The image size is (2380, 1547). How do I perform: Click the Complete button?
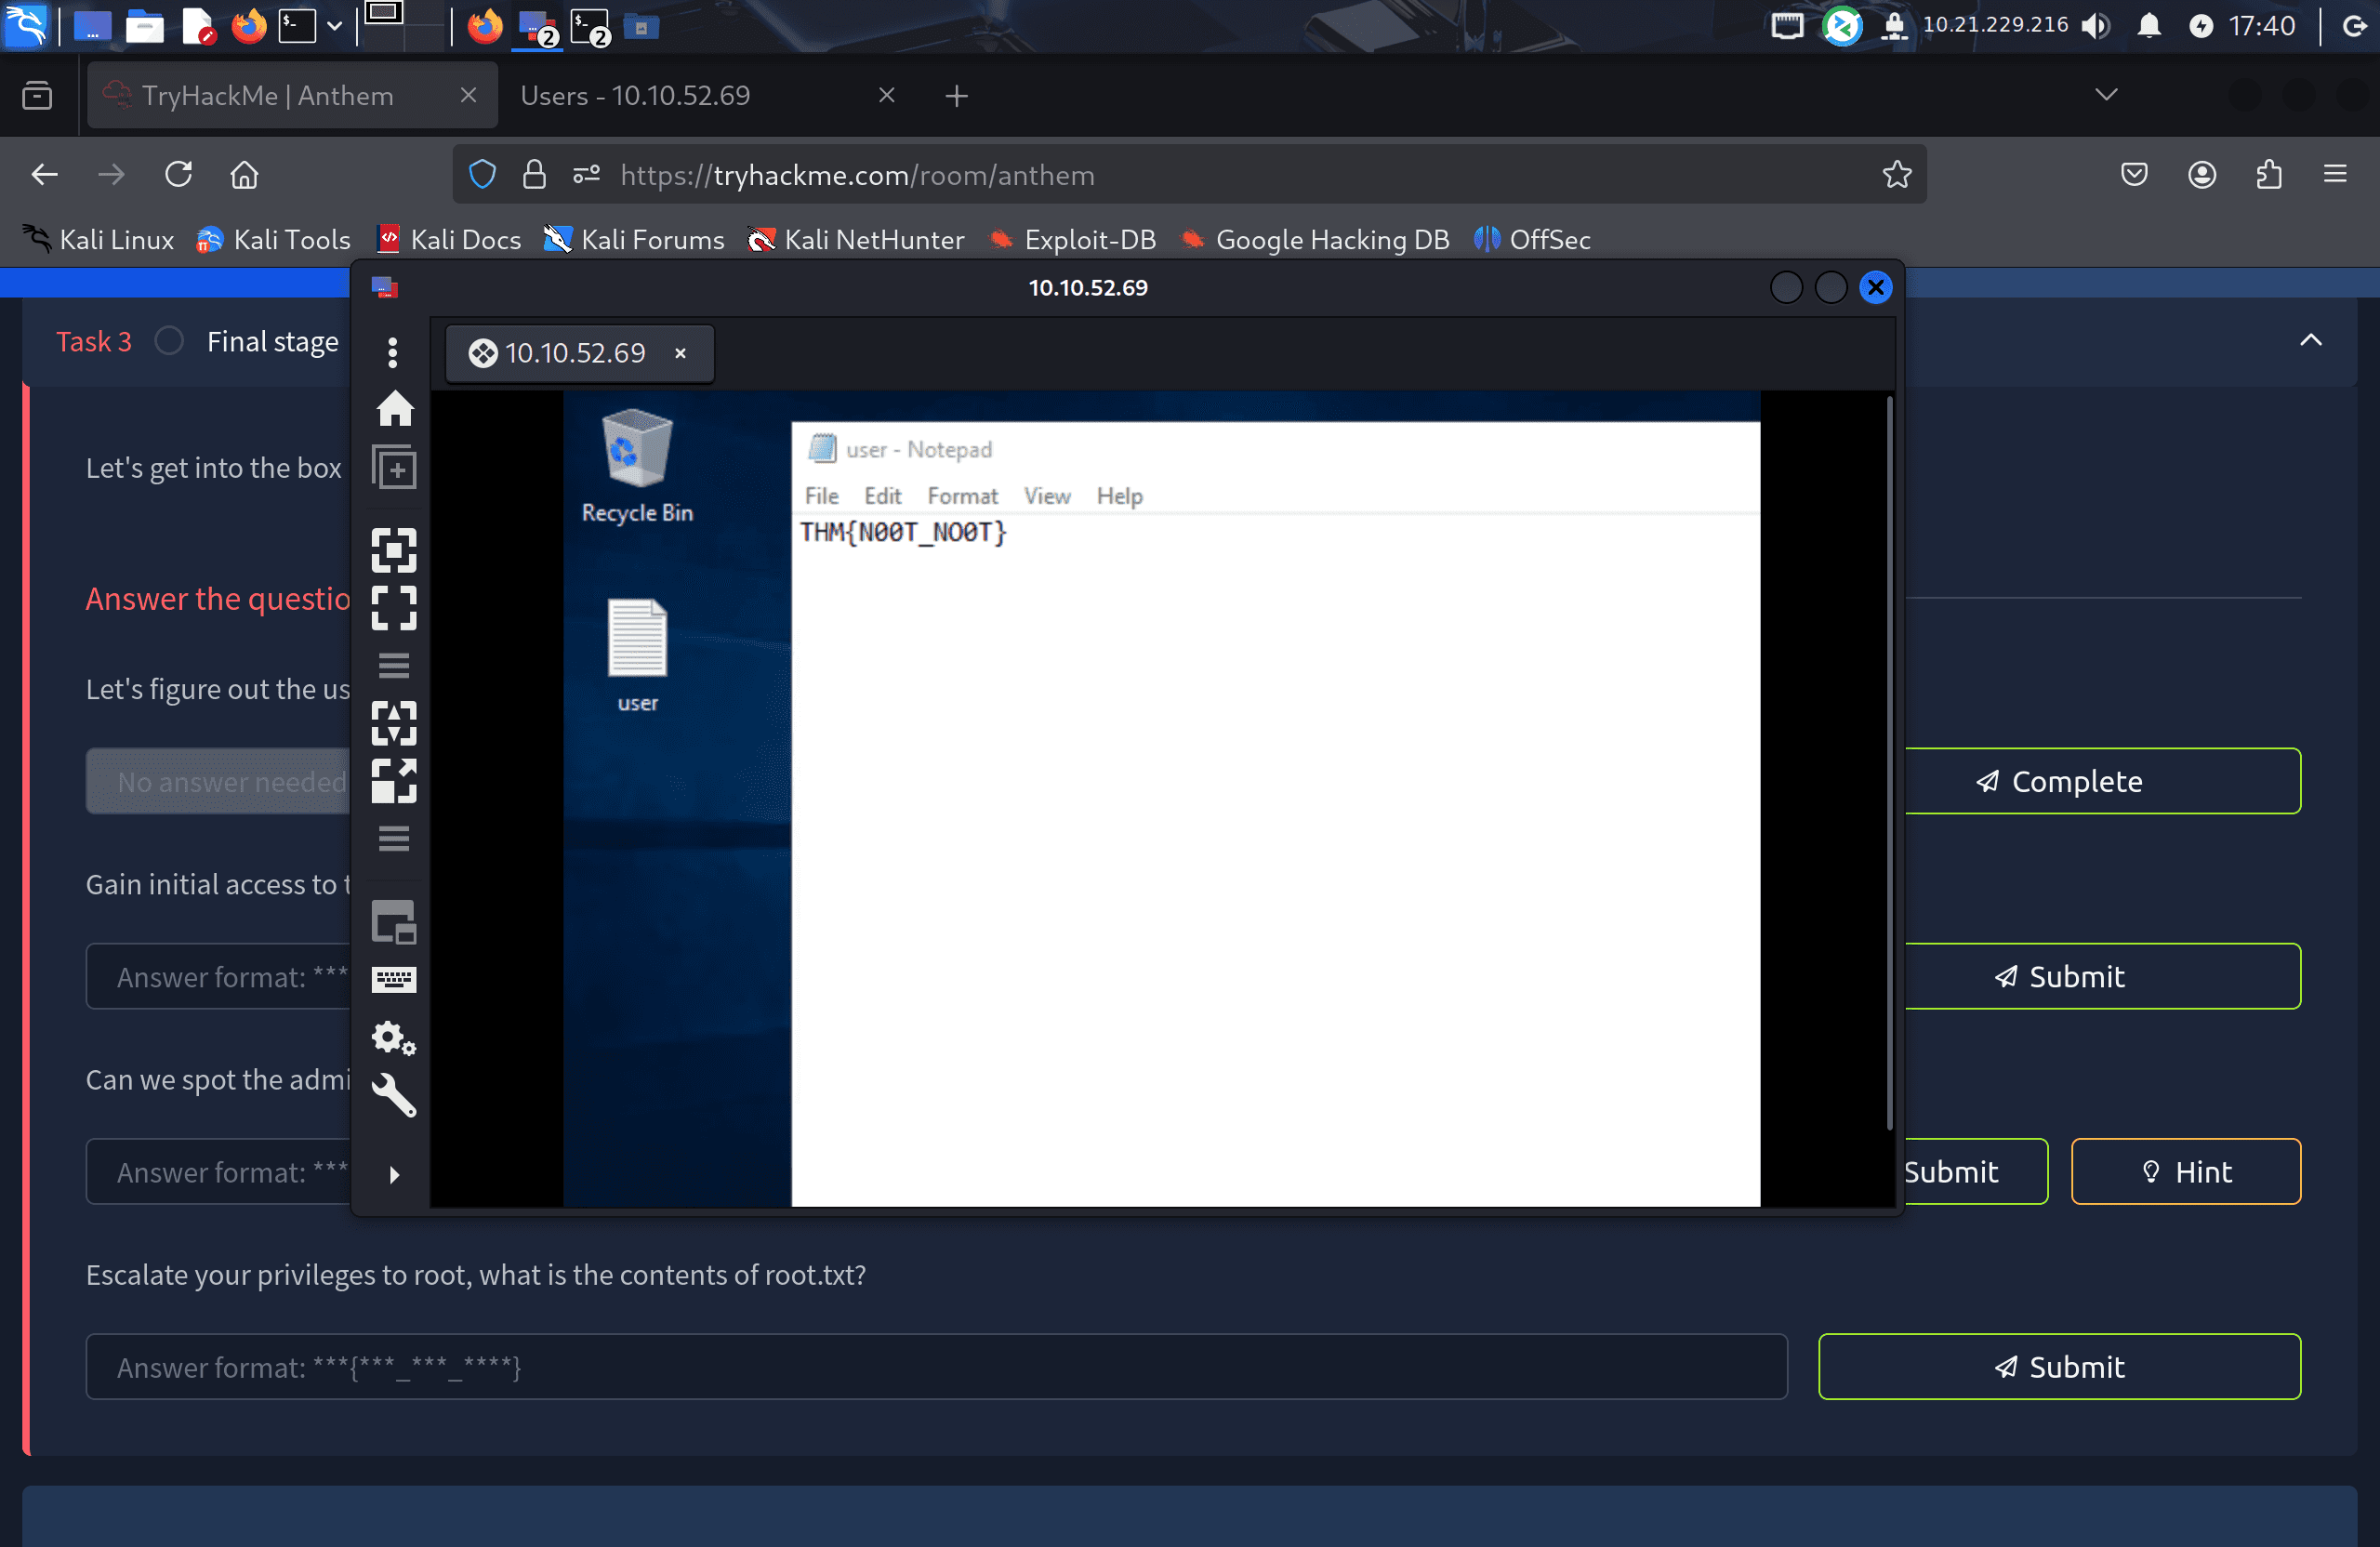tap(2102, 781)
